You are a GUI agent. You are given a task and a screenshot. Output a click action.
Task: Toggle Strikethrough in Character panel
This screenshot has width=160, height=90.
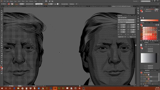(x=135, y=34)
